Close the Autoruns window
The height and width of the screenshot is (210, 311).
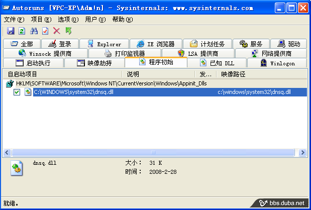click(x=303, y=8)
